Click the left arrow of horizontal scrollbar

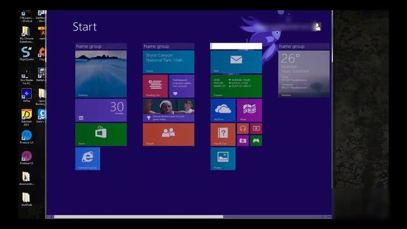[52, 216]
